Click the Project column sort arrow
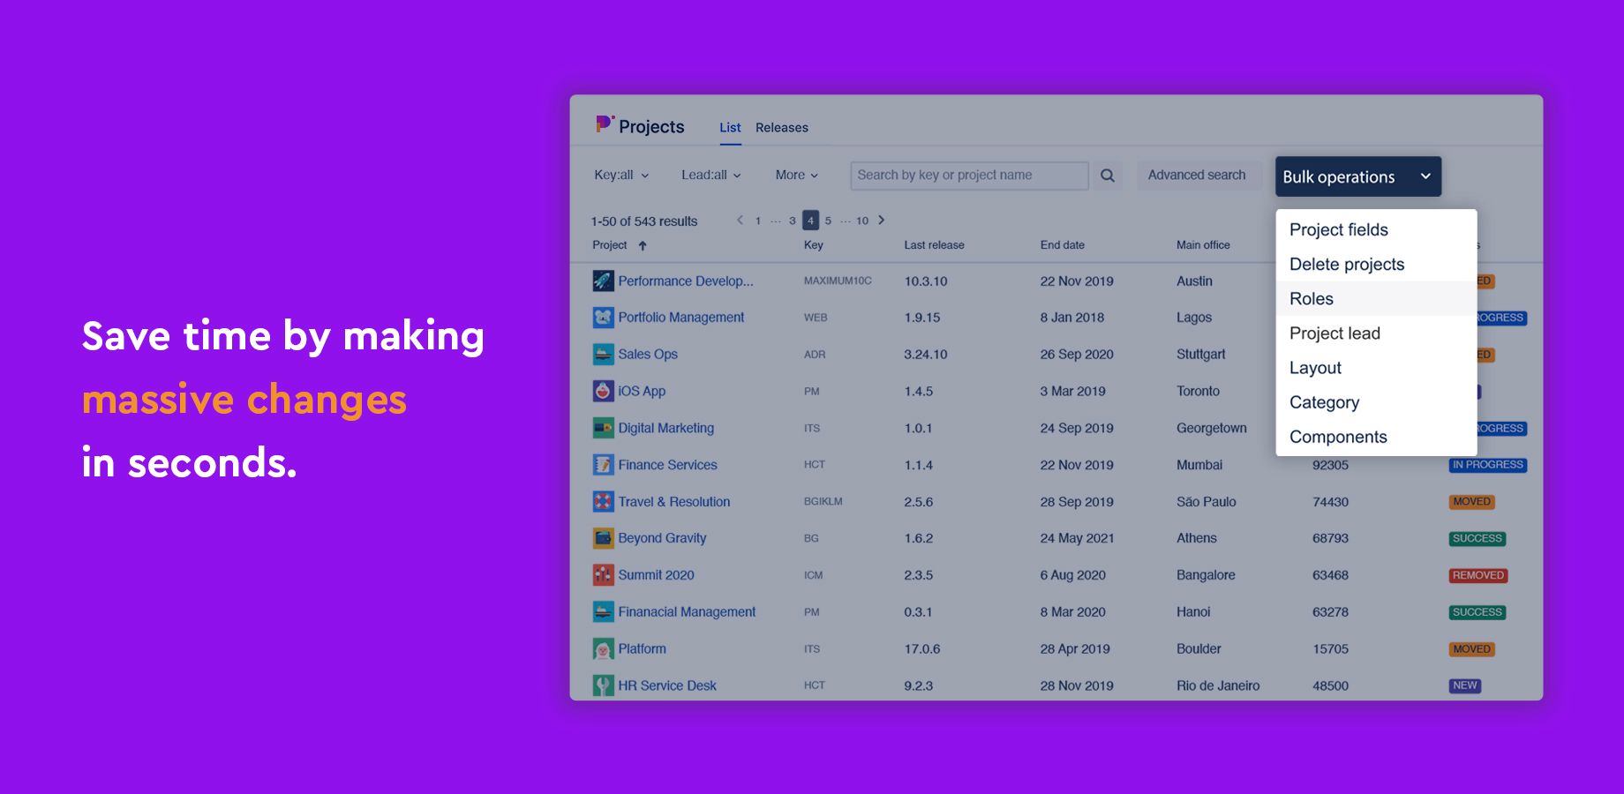 643,245
